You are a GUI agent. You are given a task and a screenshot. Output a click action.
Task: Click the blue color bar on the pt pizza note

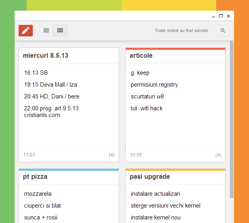69,170
